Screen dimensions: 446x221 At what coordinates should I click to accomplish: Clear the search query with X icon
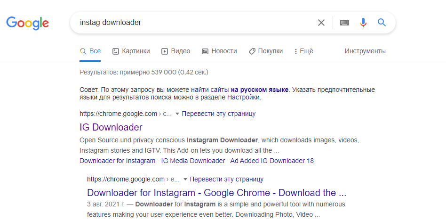[321, 23]
